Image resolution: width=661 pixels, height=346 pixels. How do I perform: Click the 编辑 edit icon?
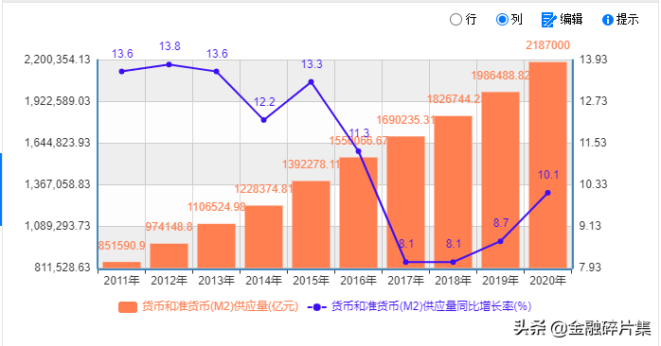pyautogui.click(x=549, y=19)
